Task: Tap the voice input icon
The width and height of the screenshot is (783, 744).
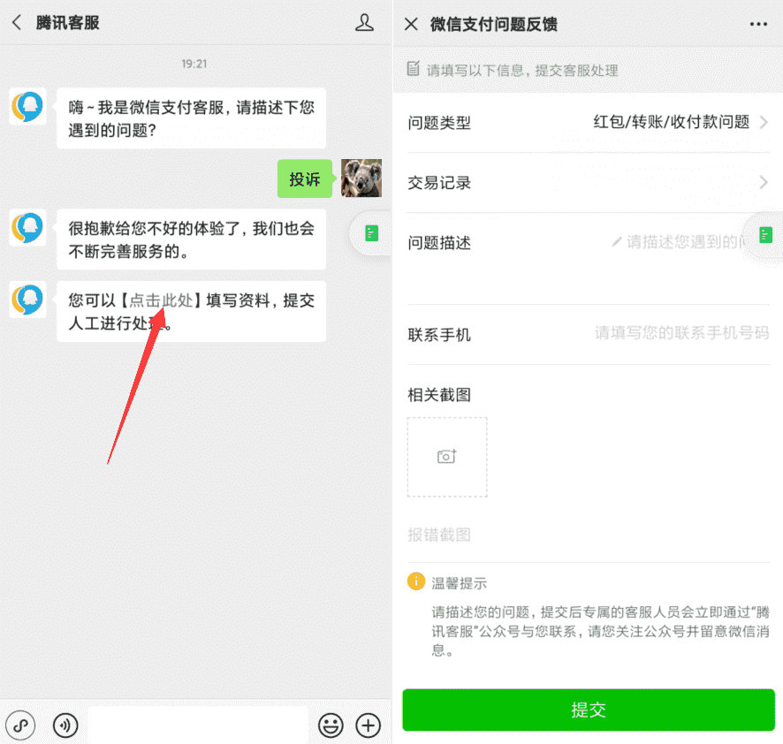Action: pos(65,725)
